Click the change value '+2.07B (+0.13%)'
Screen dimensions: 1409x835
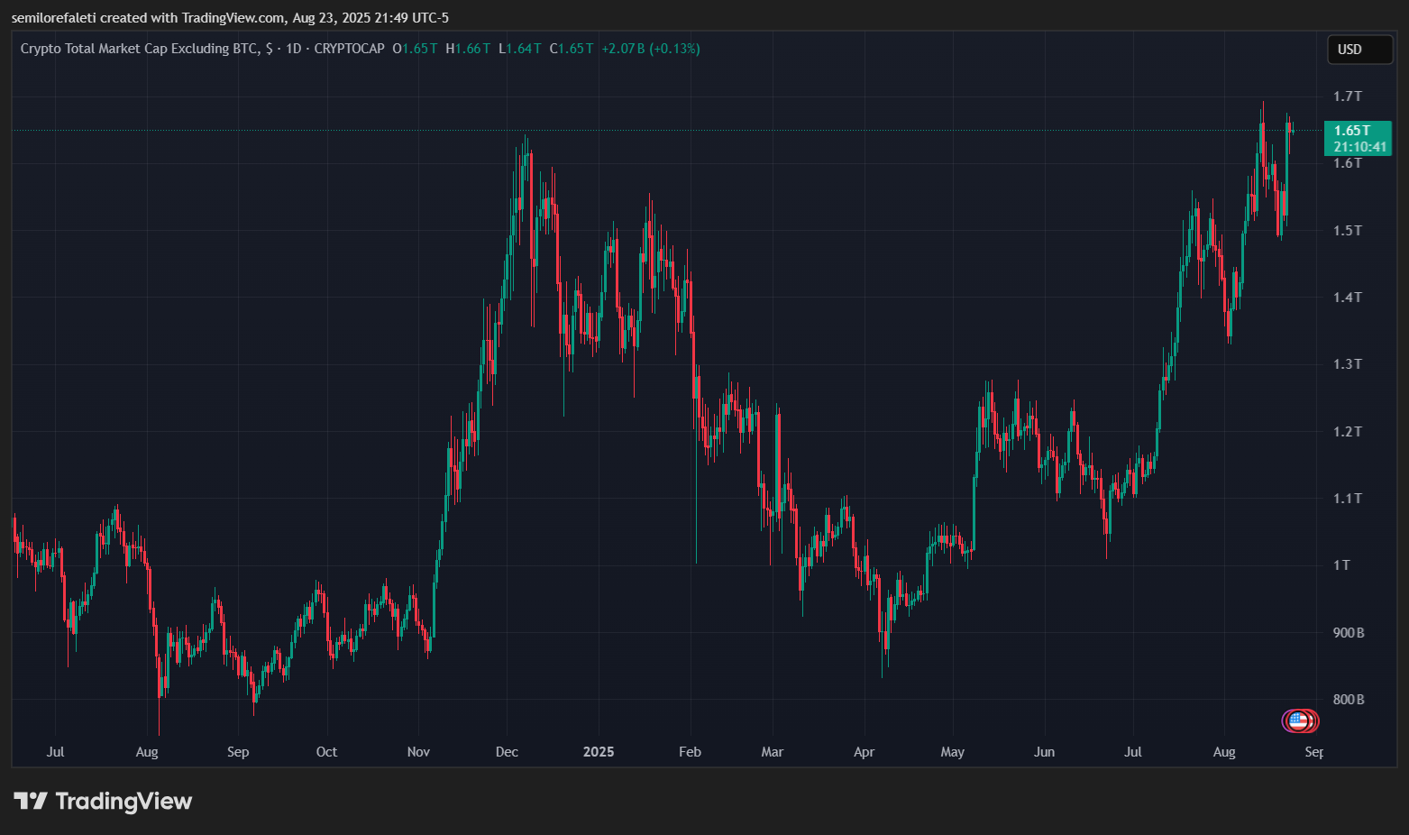pos(651,49)
